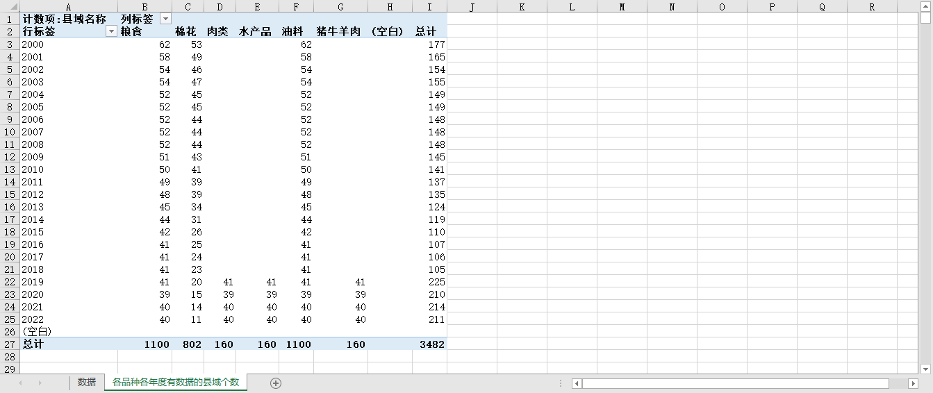Viewport: 933px width, 393px height.
Task: Select row 1 header
Action: click(x=10, y=19)
